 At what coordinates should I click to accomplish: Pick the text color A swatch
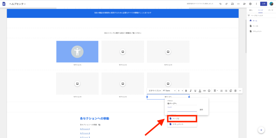200,91
